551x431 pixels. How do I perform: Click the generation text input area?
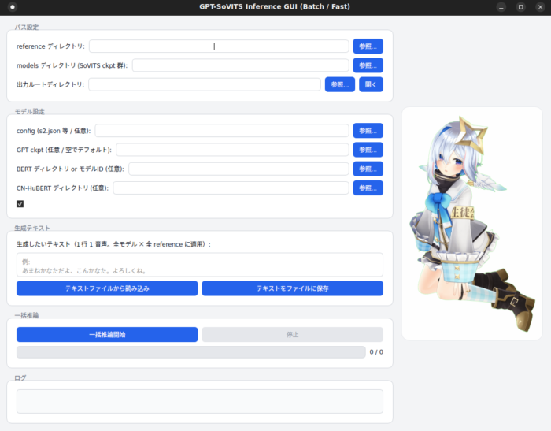click(x=199, y=265)
